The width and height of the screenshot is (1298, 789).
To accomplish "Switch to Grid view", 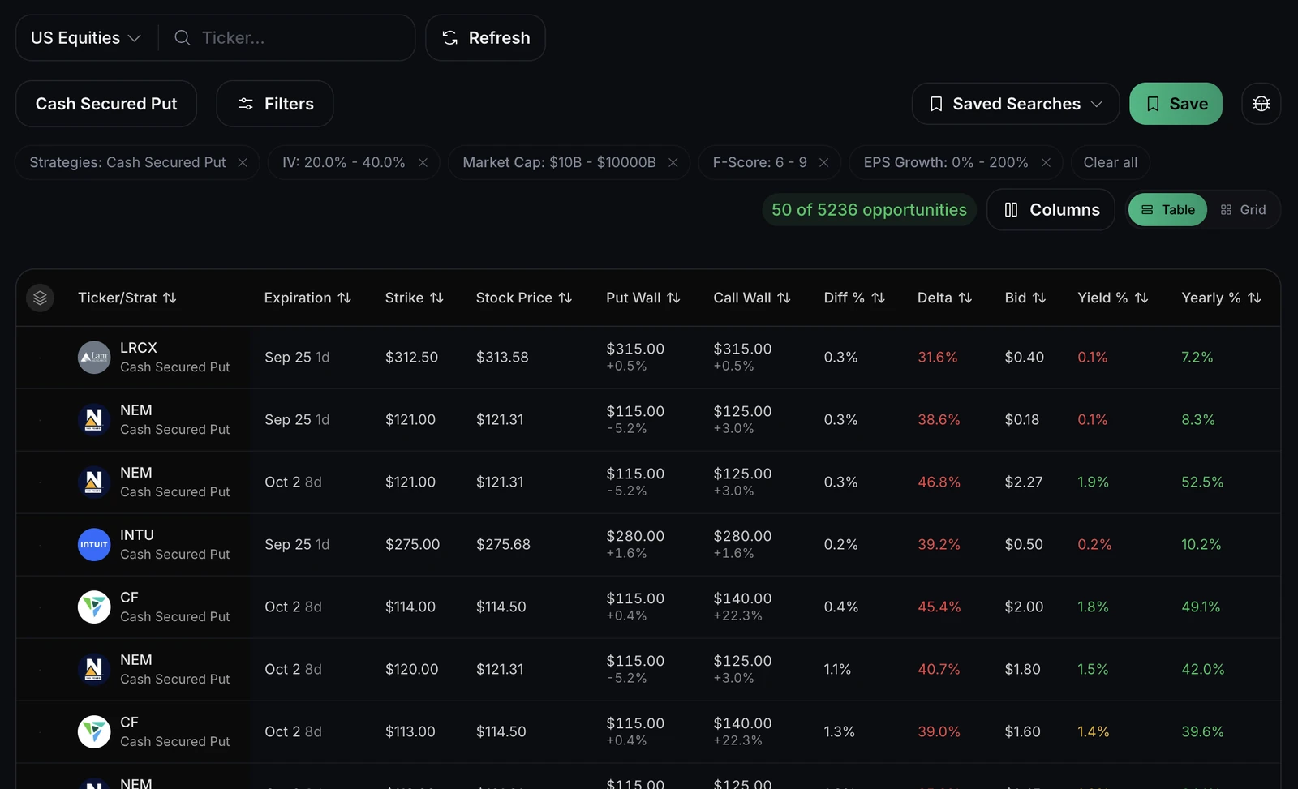I will point(1244,210).
